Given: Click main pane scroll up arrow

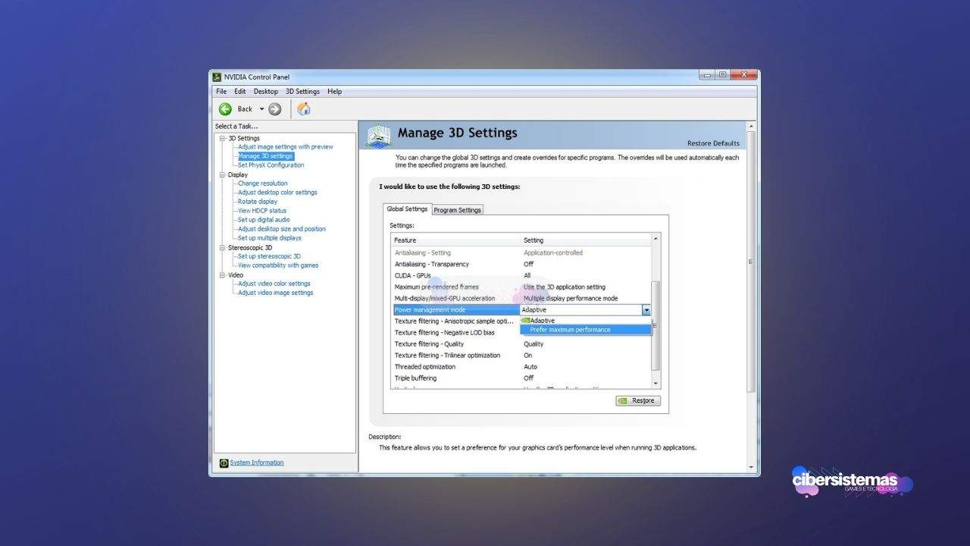Looking at the screenshot, I should pyautogui.click(x=751, y=127).
